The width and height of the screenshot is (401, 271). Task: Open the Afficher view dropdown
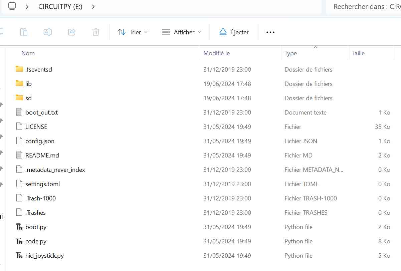(182, 32)
